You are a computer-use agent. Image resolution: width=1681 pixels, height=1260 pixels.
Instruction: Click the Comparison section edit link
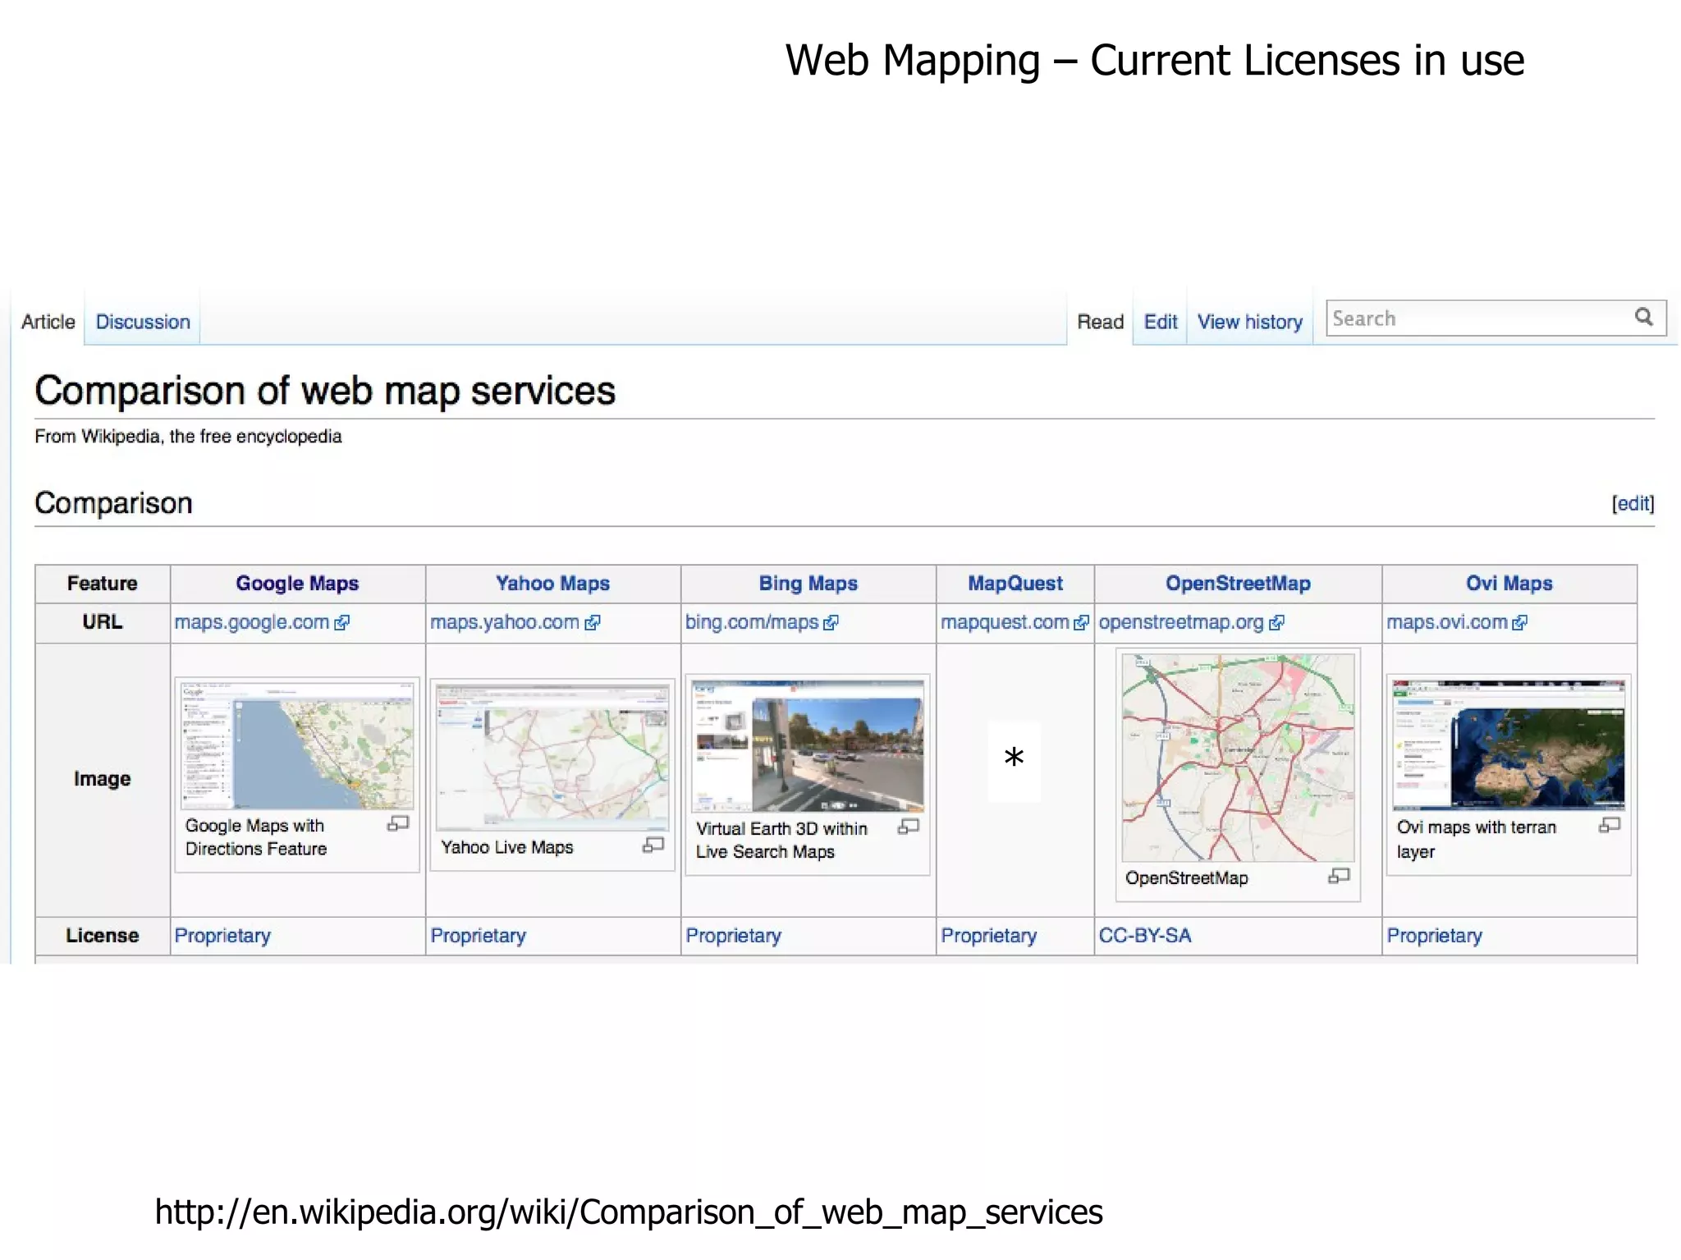(1633, 503)
